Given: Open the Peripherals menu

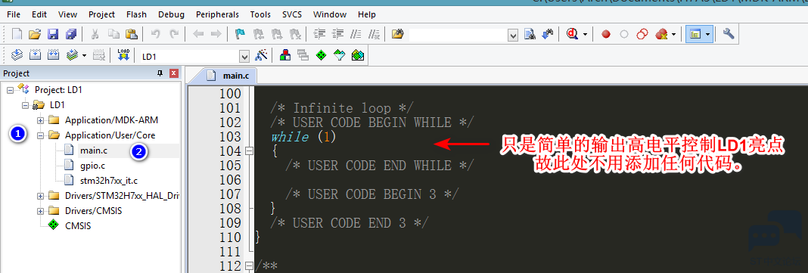Looking at the screenshot, I should pyautogui.click(x=217, y=14).
